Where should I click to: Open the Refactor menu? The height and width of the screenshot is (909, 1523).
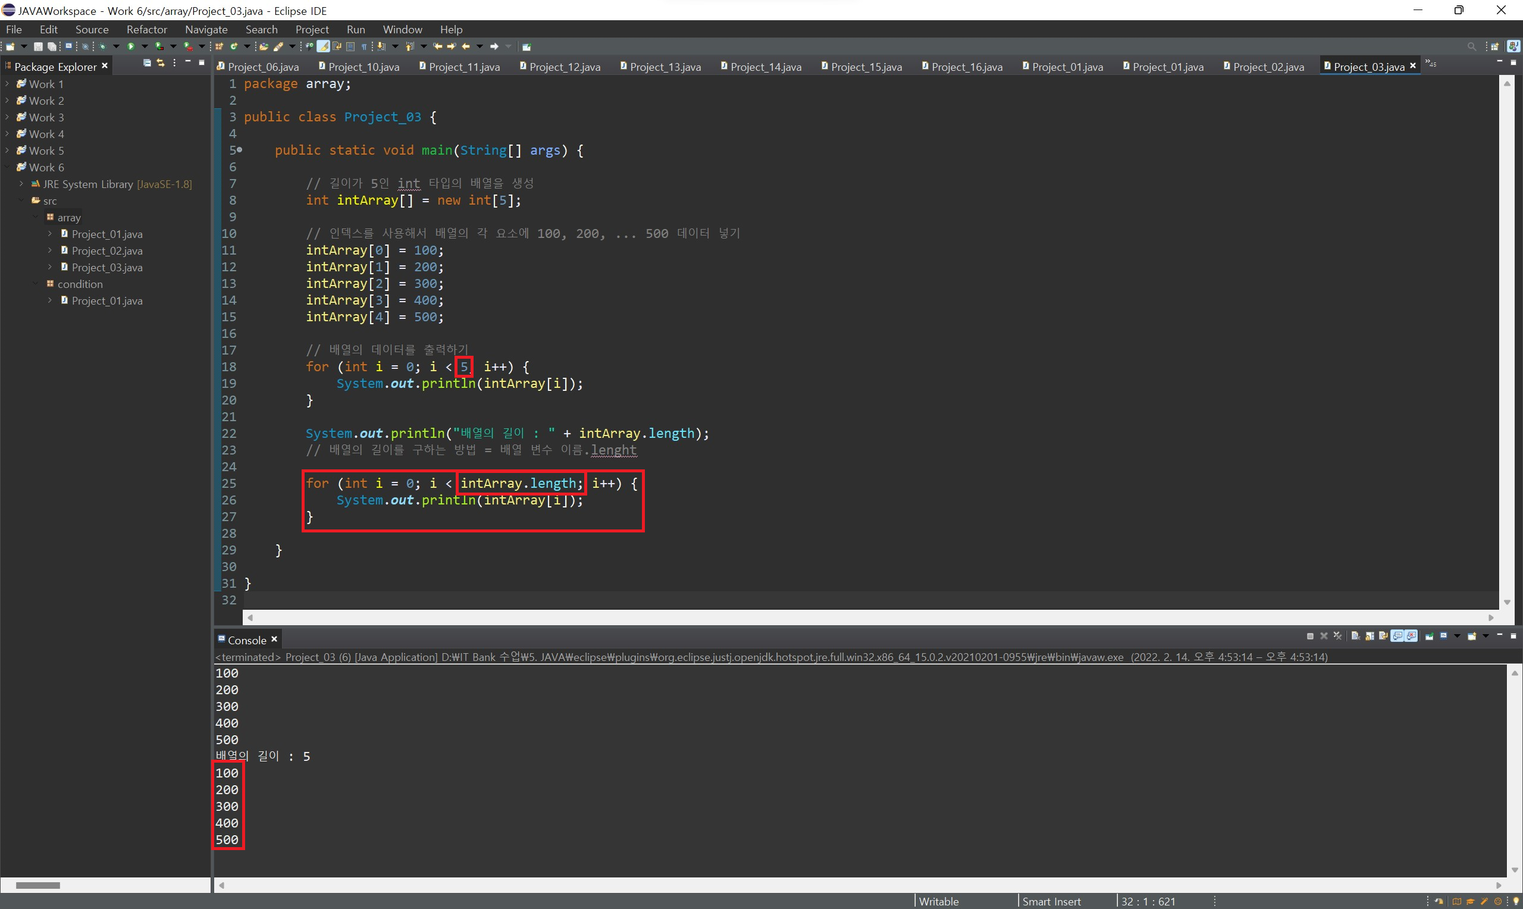click(x=146, y=29)
